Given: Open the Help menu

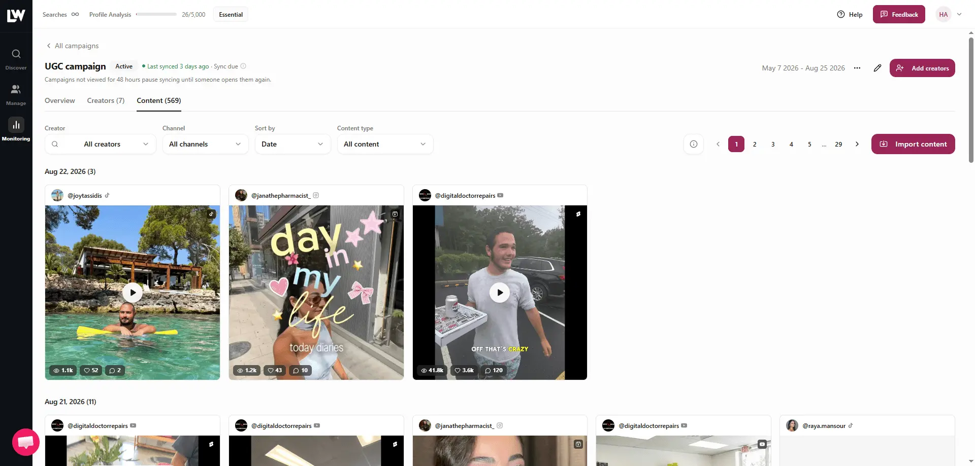Looking at the screenshot, I should pyautogui.click(x=850, y=14).
